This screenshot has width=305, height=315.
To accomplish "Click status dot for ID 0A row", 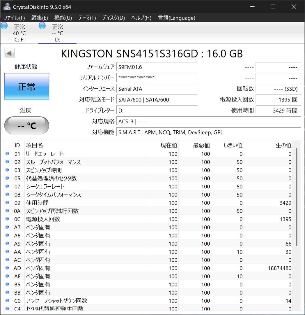I will (x=7, y=211).
